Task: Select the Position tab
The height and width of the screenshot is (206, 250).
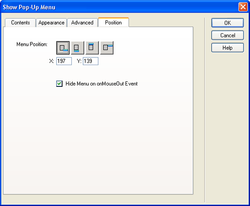Action: 113,22
